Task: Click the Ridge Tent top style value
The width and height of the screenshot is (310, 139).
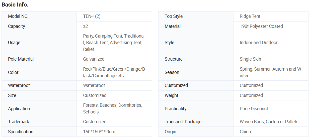Action: (250, 16)
